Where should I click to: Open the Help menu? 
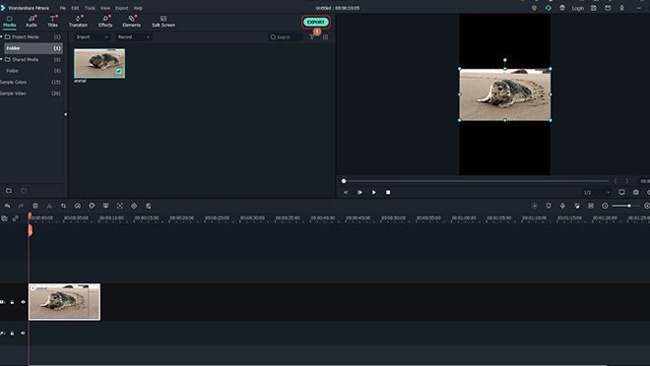click(138, 8)
